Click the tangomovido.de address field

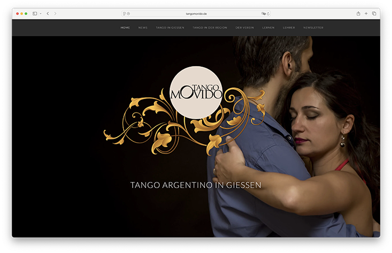pyautogui.click(x=196, y=14)
